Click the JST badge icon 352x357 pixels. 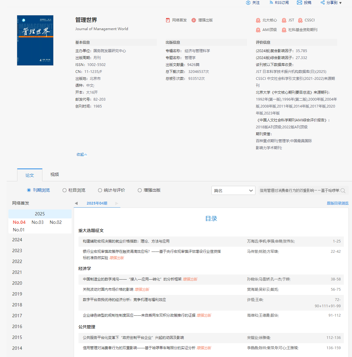[284, 20]
